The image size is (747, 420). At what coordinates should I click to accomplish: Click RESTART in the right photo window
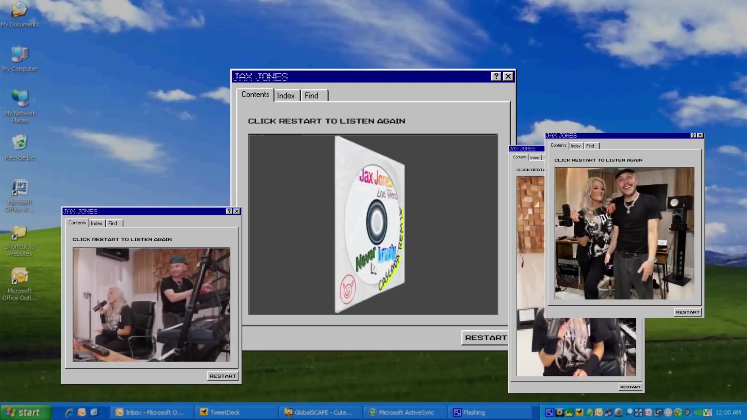pos(687,312)
